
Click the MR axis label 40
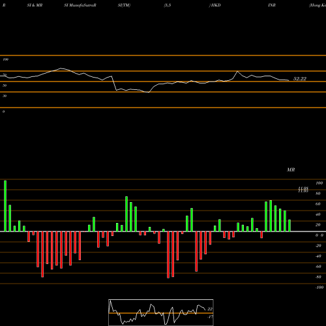pyautogui.click(x=318, y=215)
